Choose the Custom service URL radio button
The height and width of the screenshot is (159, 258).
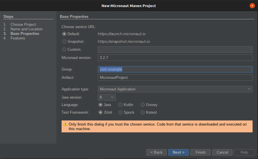(x=64, y=50)
